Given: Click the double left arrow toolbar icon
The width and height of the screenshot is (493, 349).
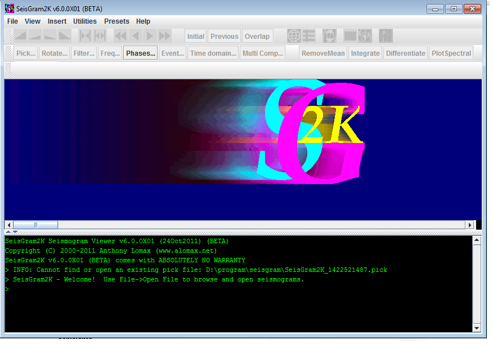Looking at the screenshot, I should pos(121,36).
